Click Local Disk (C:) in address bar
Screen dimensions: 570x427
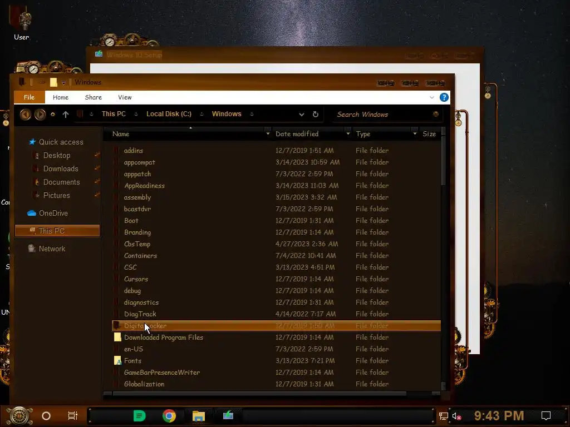point(169,114)
